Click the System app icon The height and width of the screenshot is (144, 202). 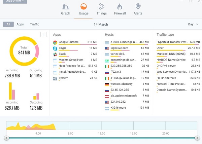(55, 78)
